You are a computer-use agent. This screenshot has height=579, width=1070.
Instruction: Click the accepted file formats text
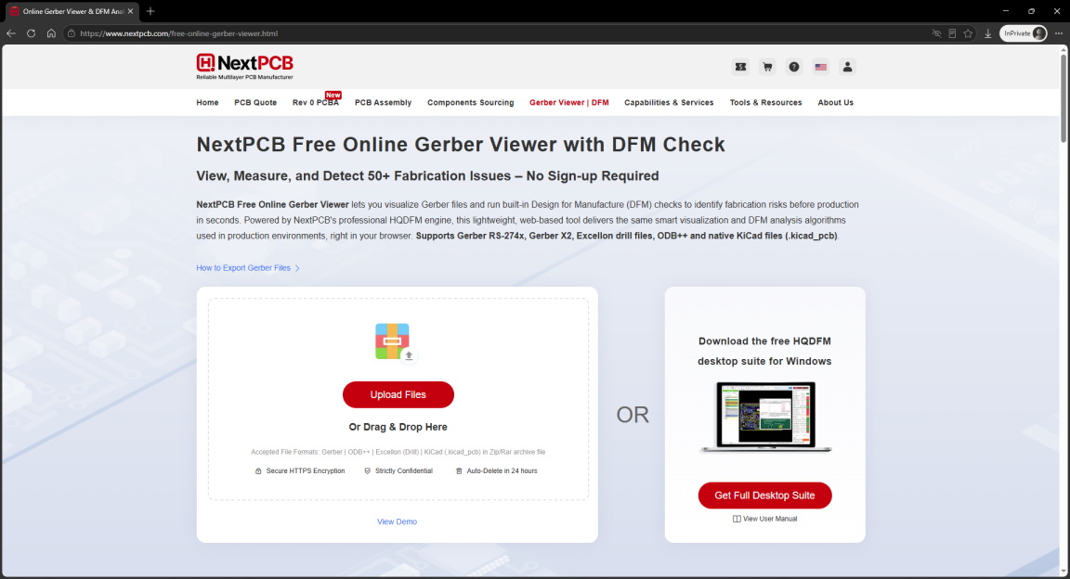coord(398,452)
